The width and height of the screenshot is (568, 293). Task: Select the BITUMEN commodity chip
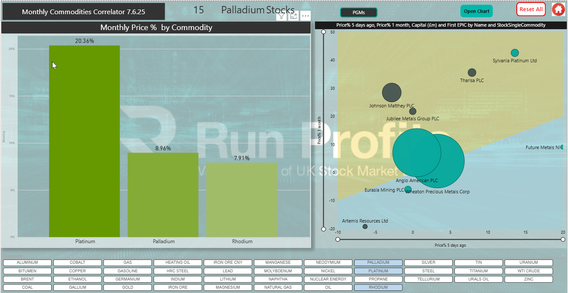pos(28,271)
